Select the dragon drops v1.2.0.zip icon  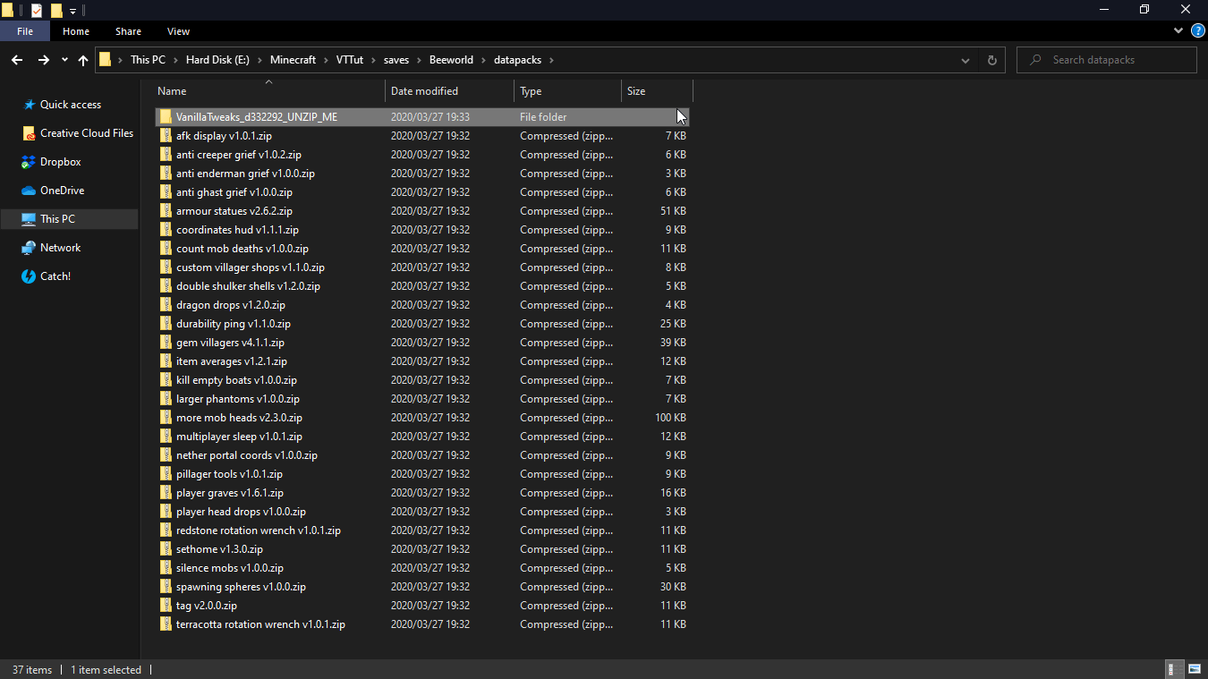click(x=166, y=305)
